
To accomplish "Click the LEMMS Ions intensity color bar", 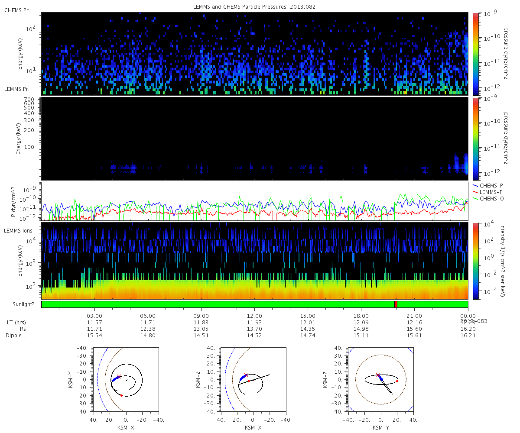I will pos(475,261).
